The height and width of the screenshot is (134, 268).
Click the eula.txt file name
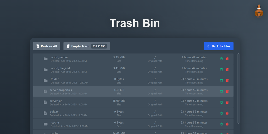point(55,111)
